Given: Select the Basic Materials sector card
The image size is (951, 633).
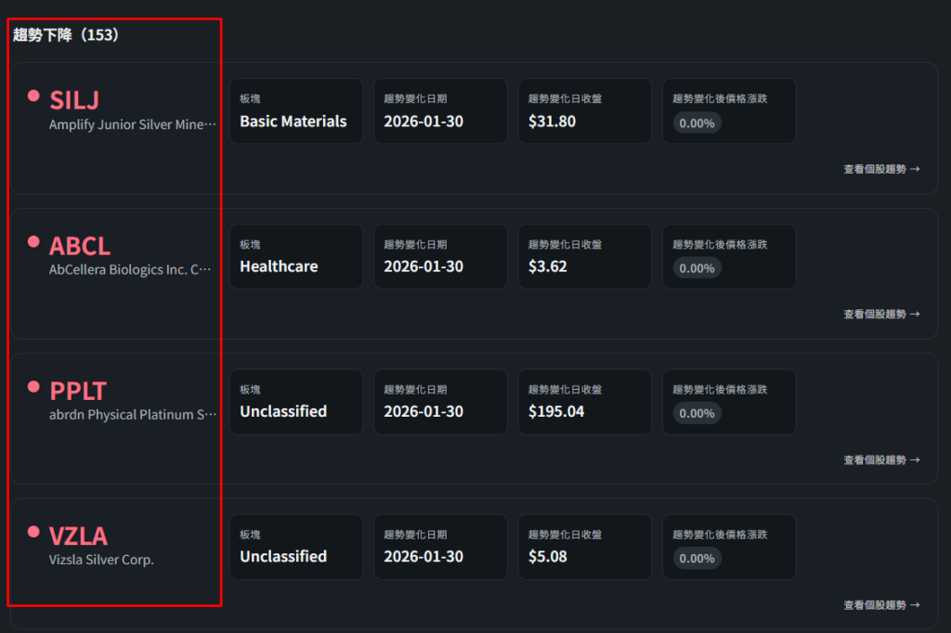Looking at the screenshot, I should tap(295, 111).
